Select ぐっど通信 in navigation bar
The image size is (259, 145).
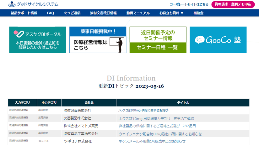72,13
